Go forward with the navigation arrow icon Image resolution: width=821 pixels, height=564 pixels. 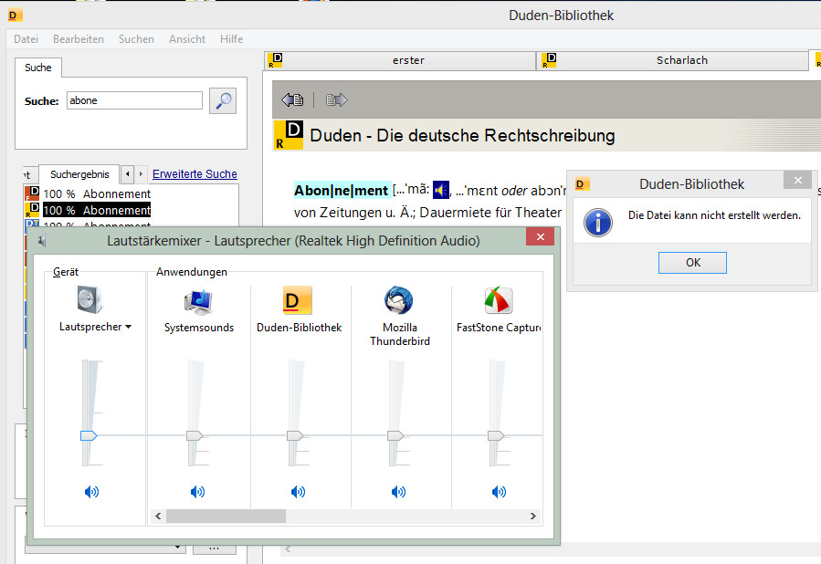click(x=336, y=99)
